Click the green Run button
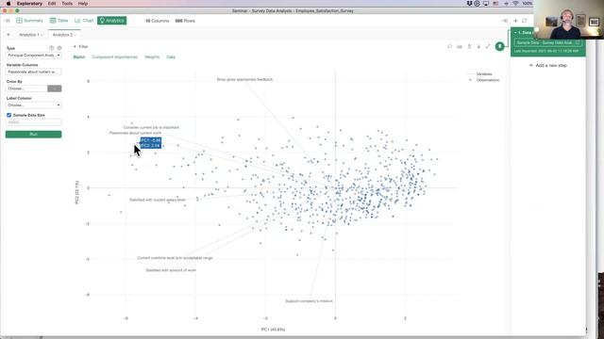The width and height of the screenshot is (604, 339). tap(34, 134)
